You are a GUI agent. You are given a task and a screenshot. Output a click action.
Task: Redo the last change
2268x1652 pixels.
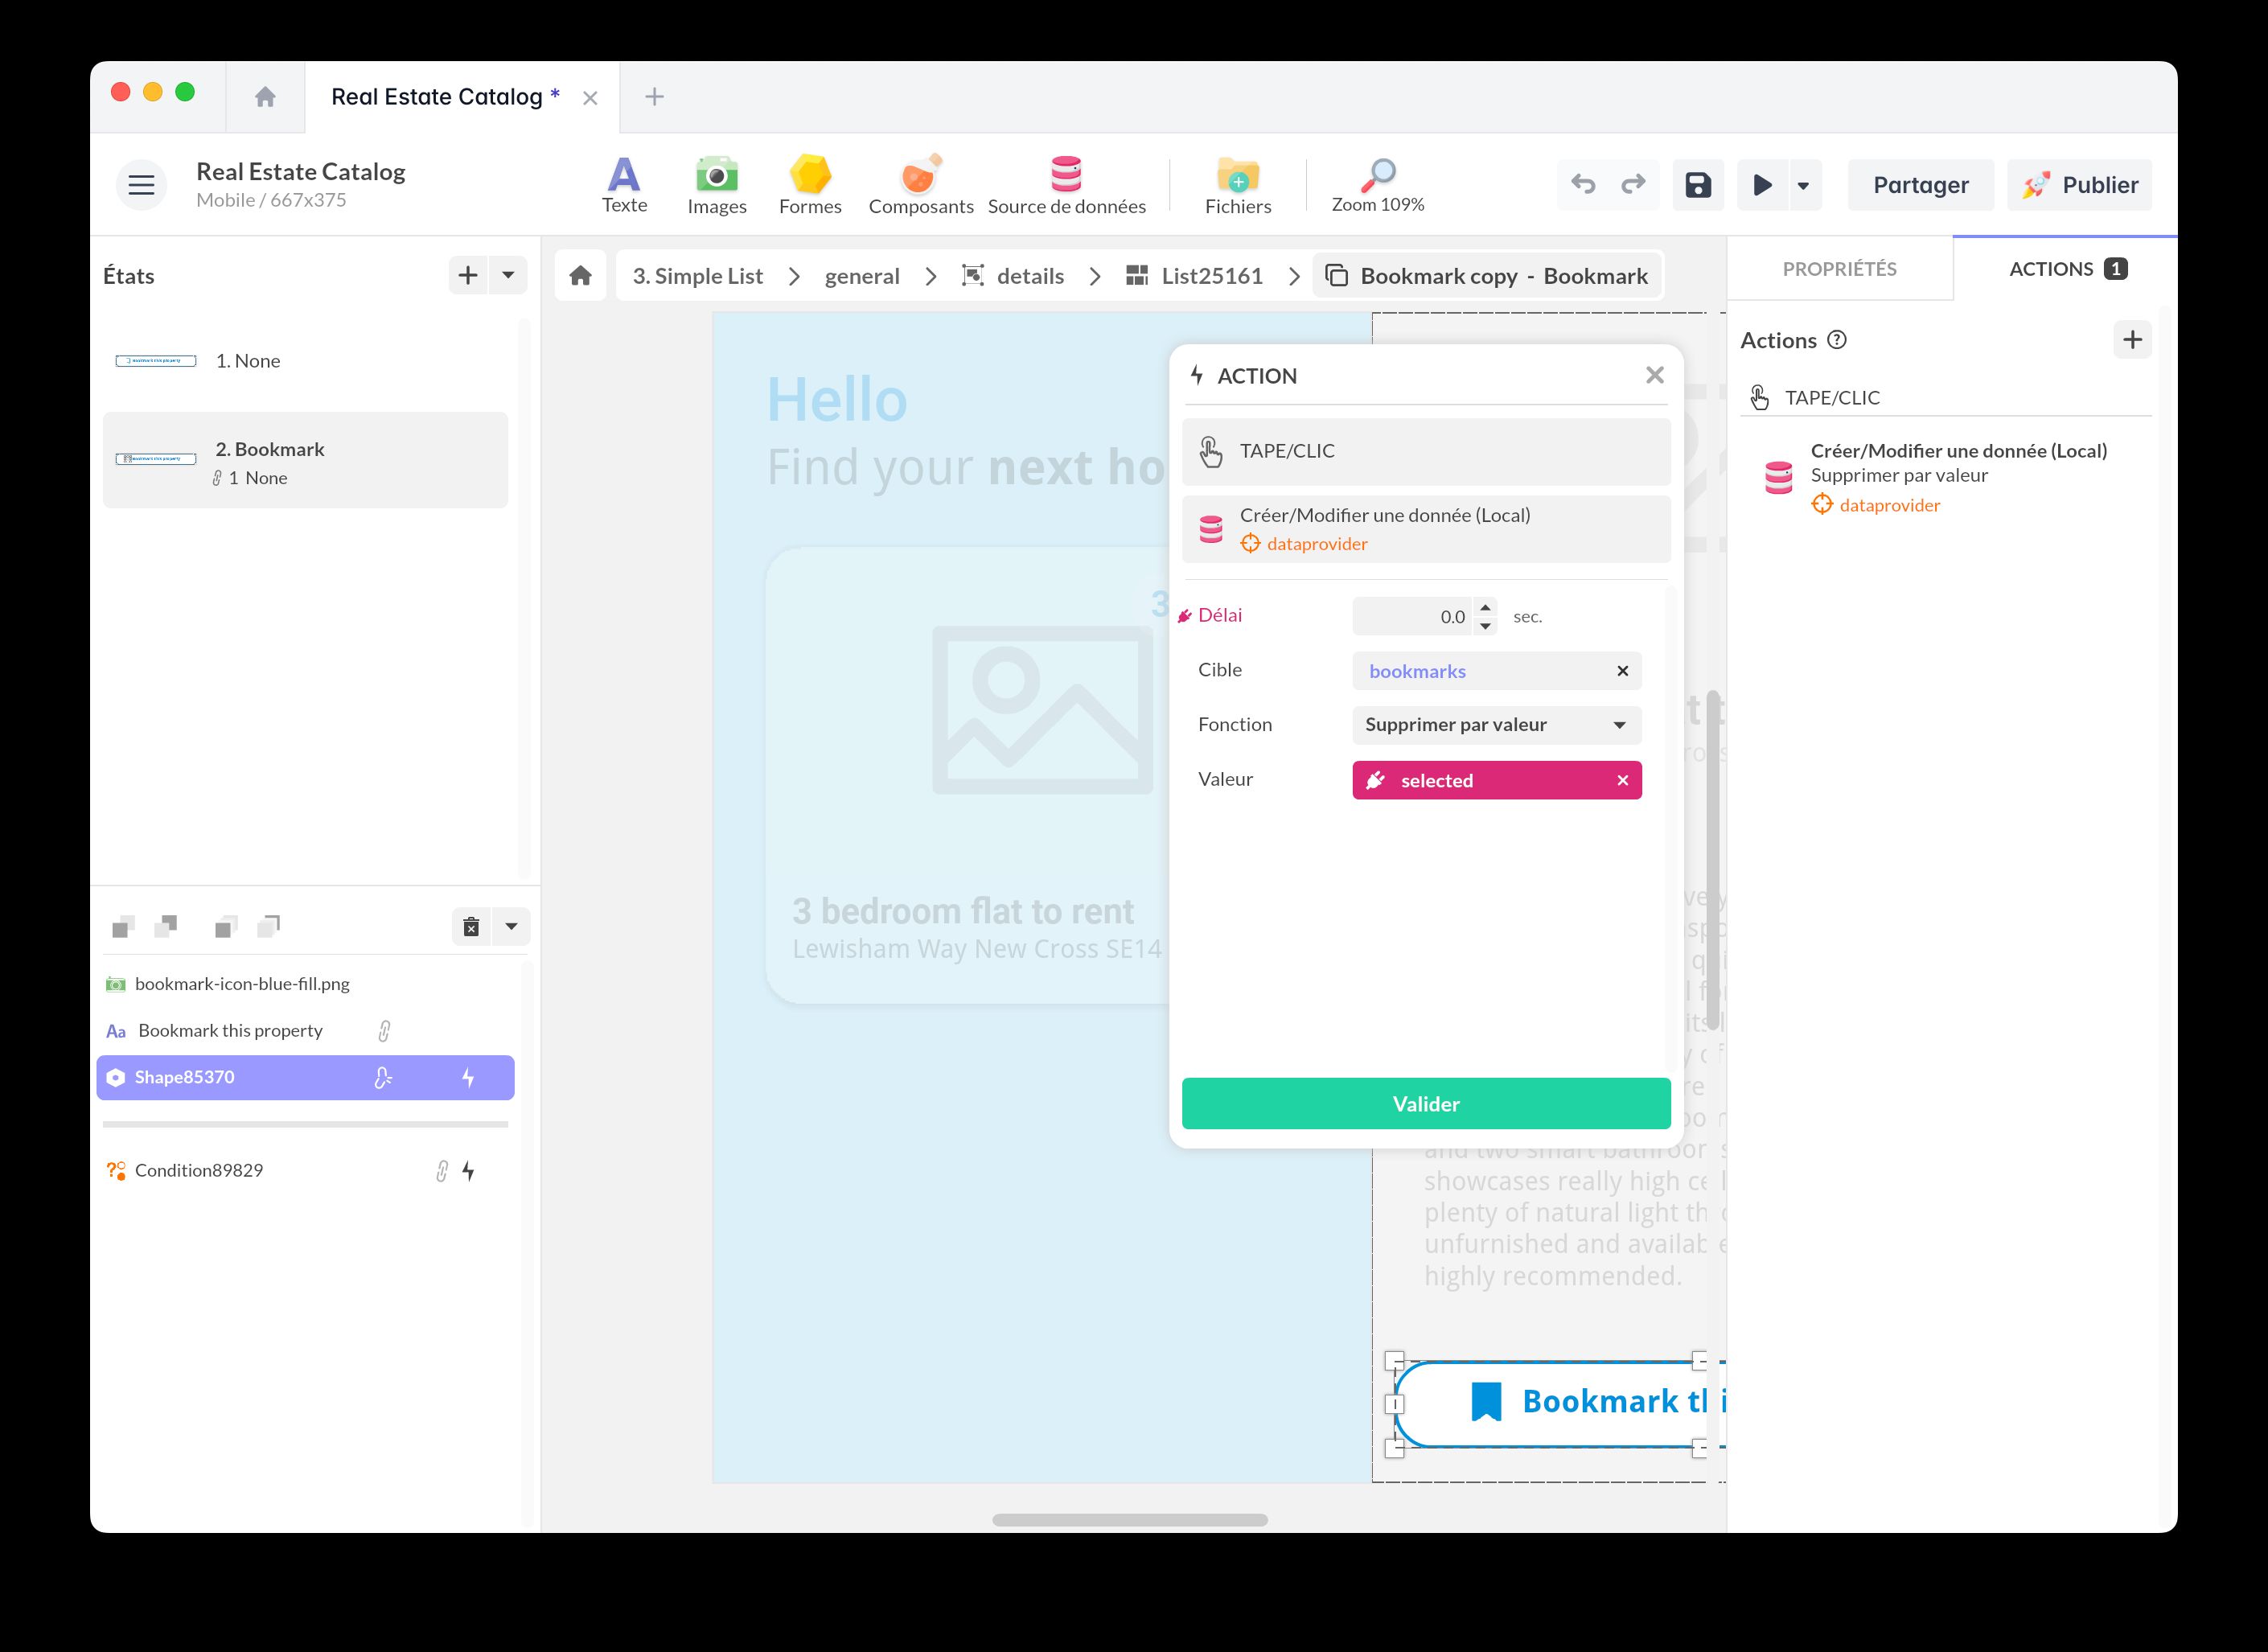click(x=1633, y=185)
